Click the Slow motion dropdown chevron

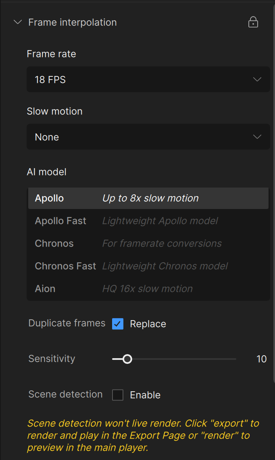[257, 137]
